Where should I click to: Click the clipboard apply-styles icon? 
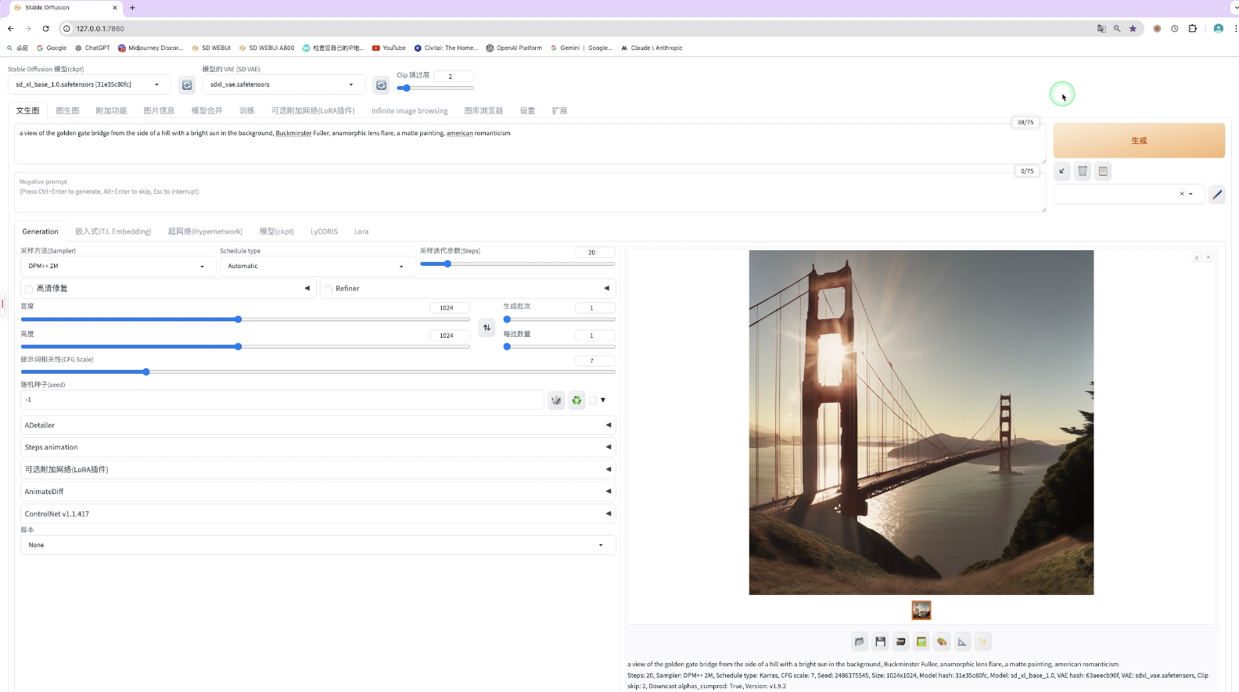pos(1103,171)
